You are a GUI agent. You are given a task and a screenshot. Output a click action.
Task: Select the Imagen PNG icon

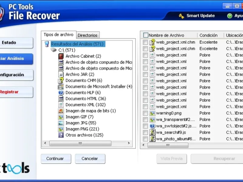point(61,129)
